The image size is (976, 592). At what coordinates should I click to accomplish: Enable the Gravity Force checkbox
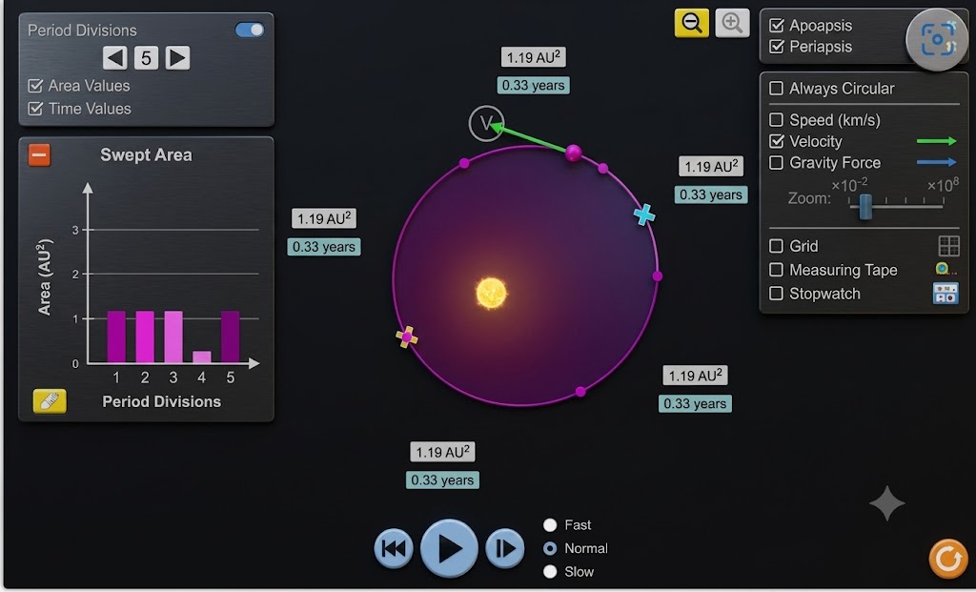pos(776,162)
